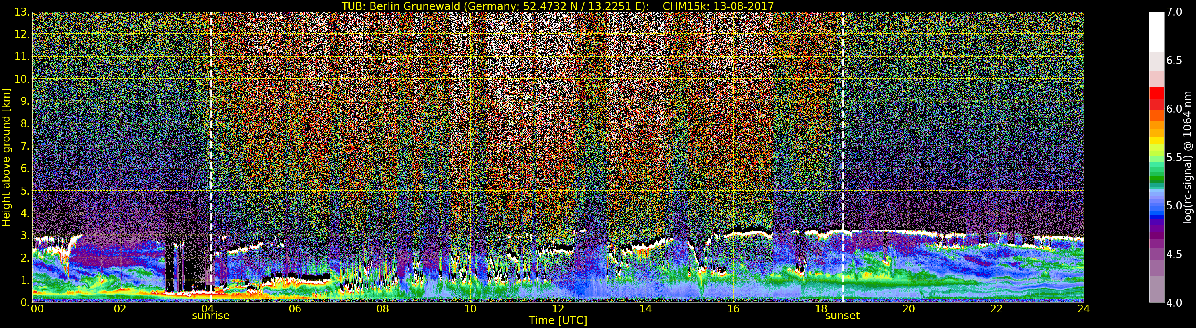Image resolution: width=1196 pixels, height=328 pixels.
Task: Click the "5.5" colorbar tick label
Action: coord(1174,157)
